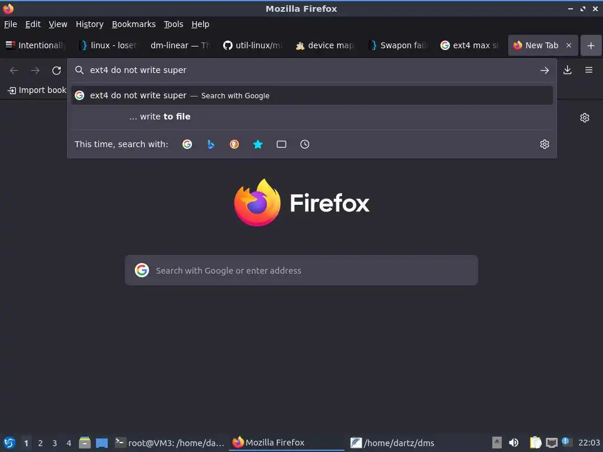The image size is (603, 452).
Task: Switch to workspace 4
Action: tap(69, 443)
